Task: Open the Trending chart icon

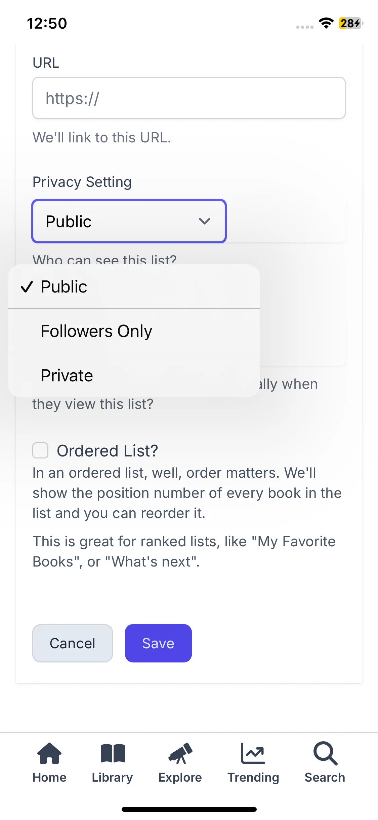Action: (253, 753)
